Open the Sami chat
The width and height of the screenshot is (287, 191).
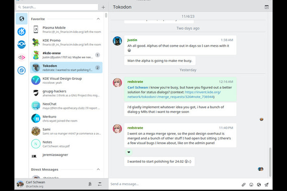coord(66,131)
